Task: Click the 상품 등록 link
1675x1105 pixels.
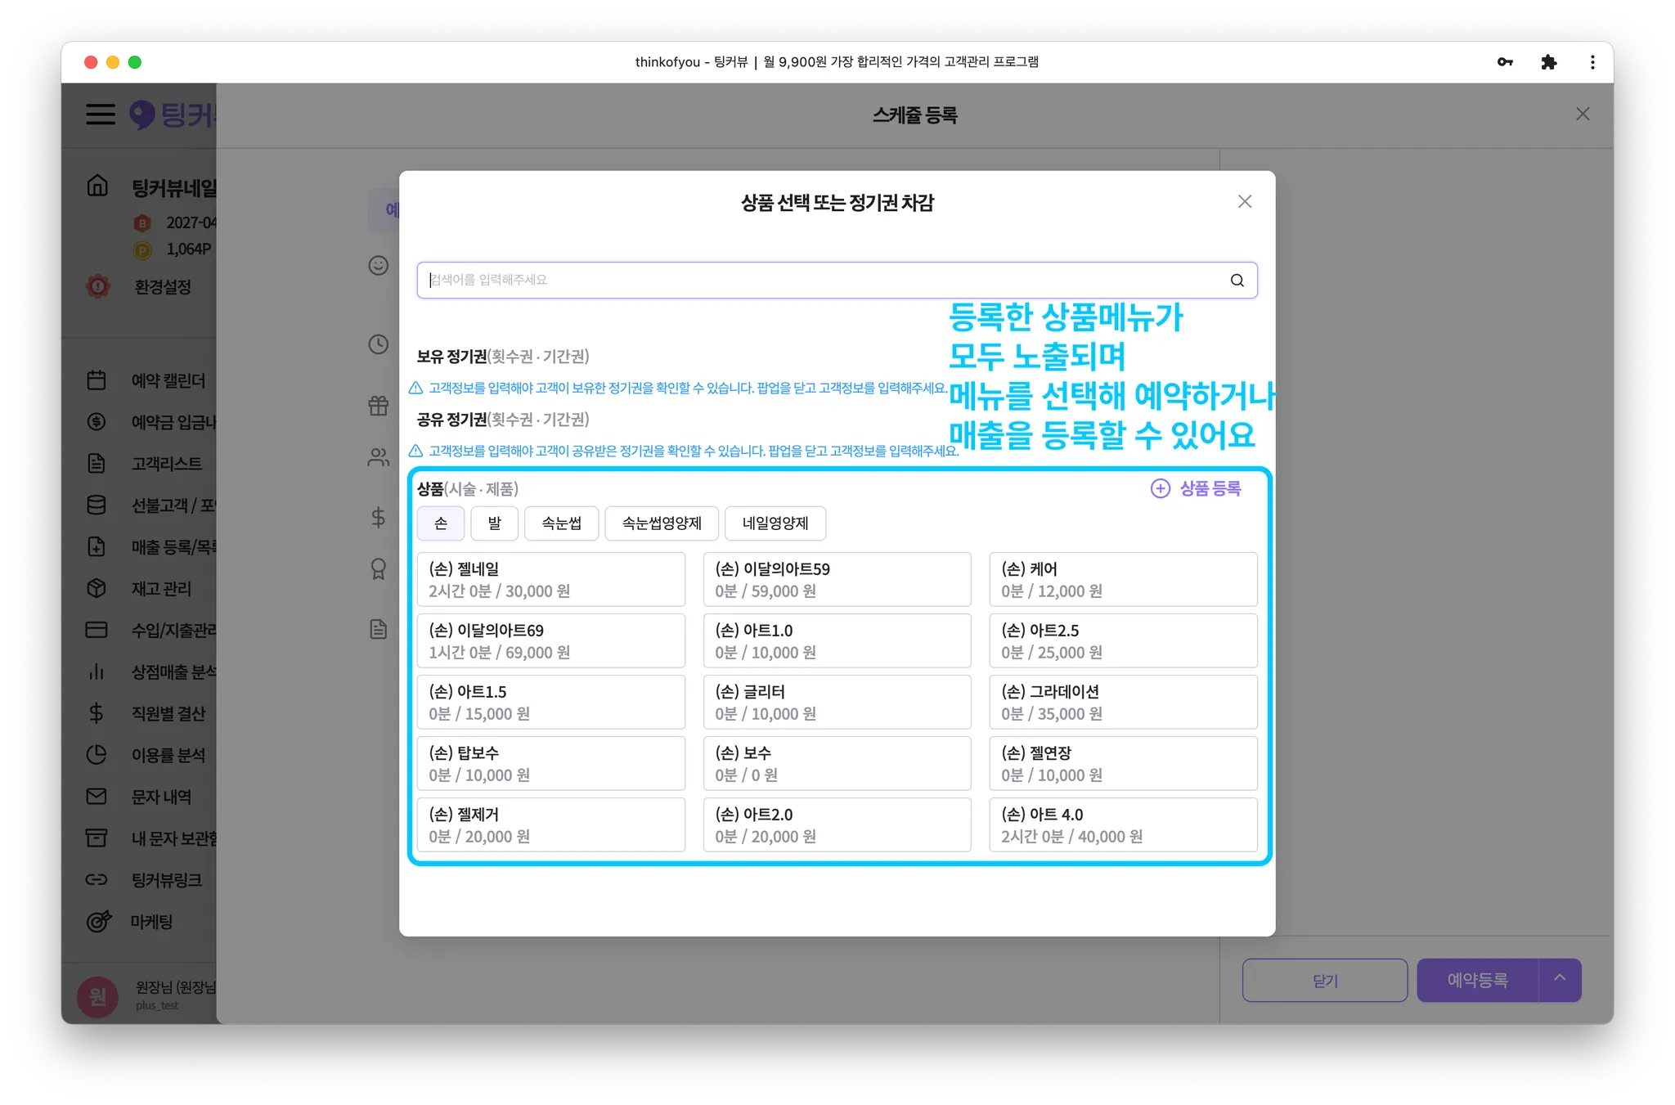Action: (x=1210, y=488)
